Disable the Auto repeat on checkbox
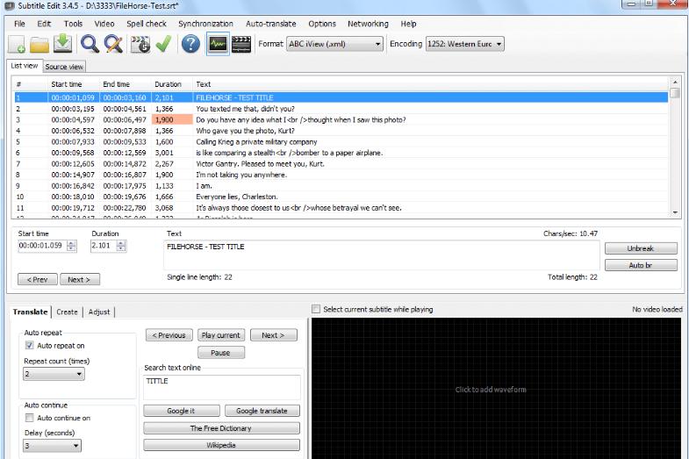 29,346
